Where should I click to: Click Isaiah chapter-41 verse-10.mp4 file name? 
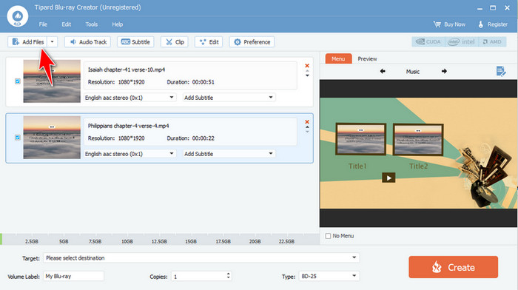[x=127, y=70]
